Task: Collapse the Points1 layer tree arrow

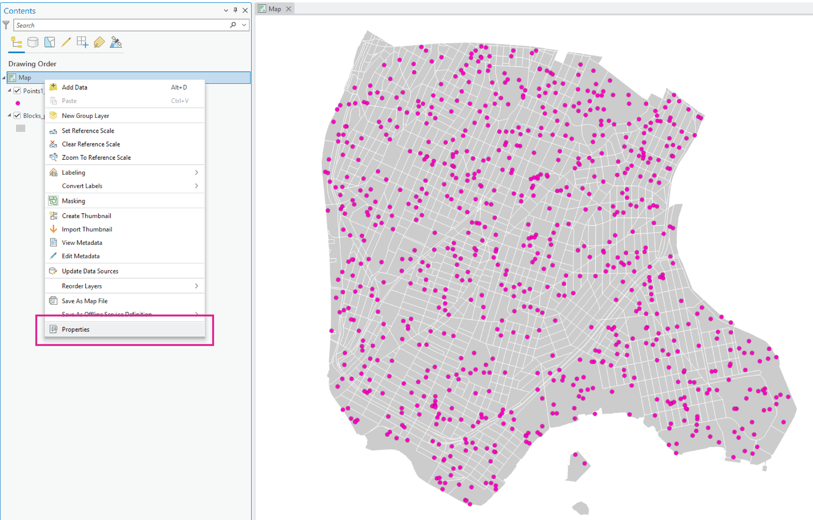Action: [9, 91]
